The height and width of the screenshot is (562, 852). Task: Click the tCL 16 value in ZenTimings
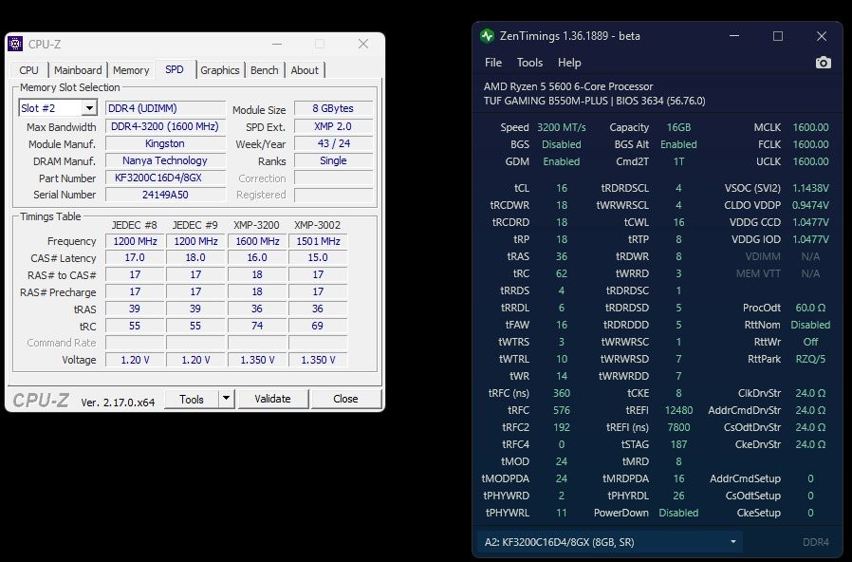(562, 188)
